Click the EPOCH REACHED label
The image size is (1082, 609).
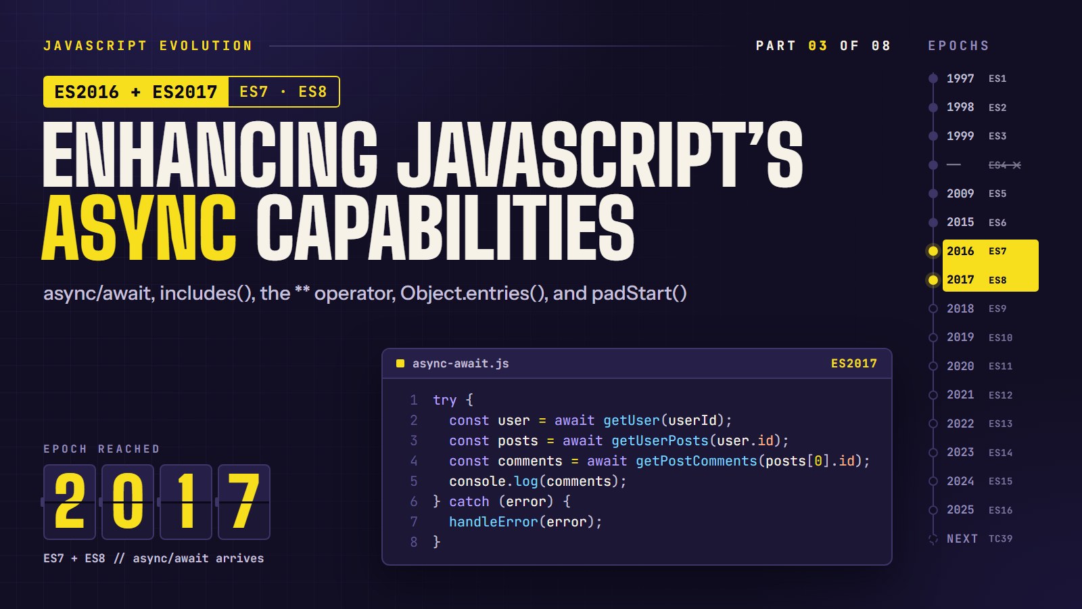click(x=102, y=449)
